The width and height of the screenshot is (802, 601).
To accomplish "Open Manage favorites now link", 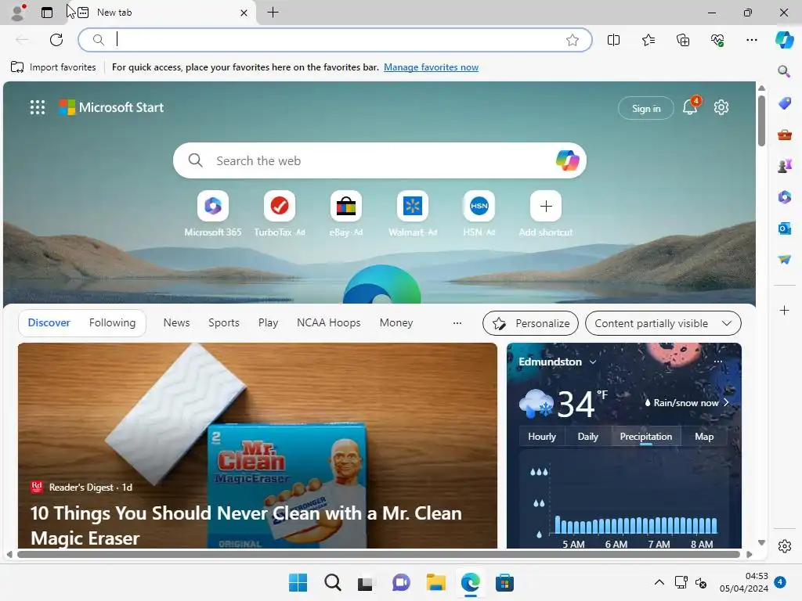I will [x=432, y=67].
